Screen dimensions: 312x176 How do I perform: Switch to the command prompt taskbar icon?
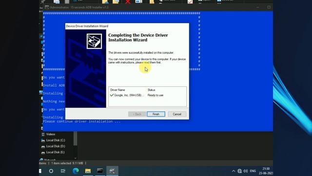[100, 171]
